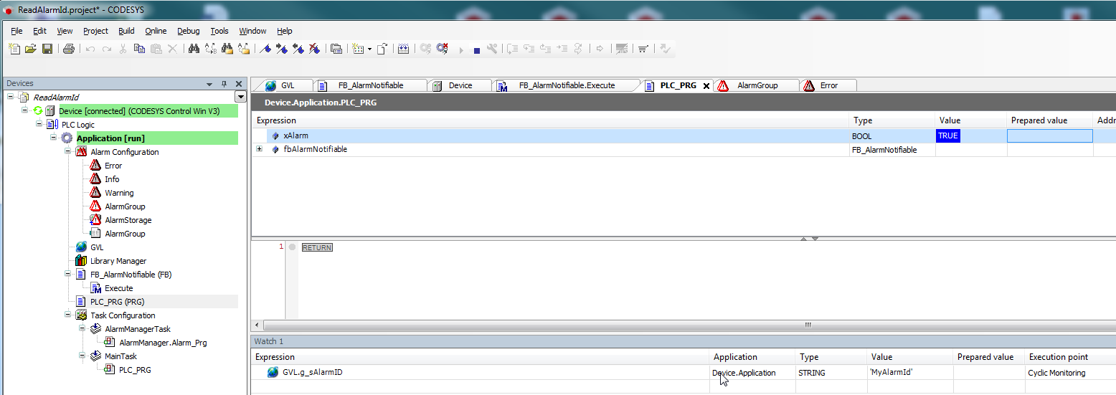Collapse the Alarm Configuration tree node

(x=68, y=152)
